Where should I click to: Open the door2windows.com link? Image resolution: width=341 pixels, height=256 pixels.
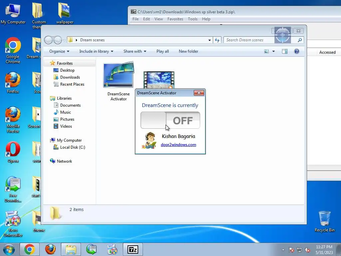pos(178,145)
